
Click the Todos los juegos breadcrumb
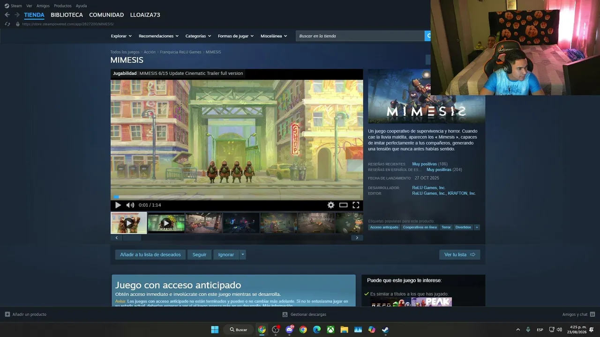tap(125, 52)
